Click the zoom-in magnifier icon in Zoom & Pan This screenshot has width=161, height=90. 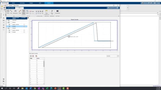(36, 11)
